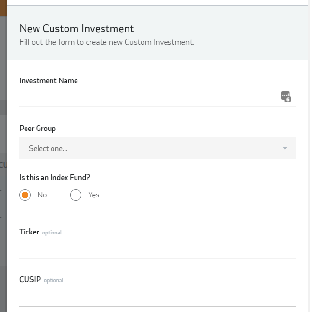Click the 'Investment Name' field label

[x=48, y=81]
